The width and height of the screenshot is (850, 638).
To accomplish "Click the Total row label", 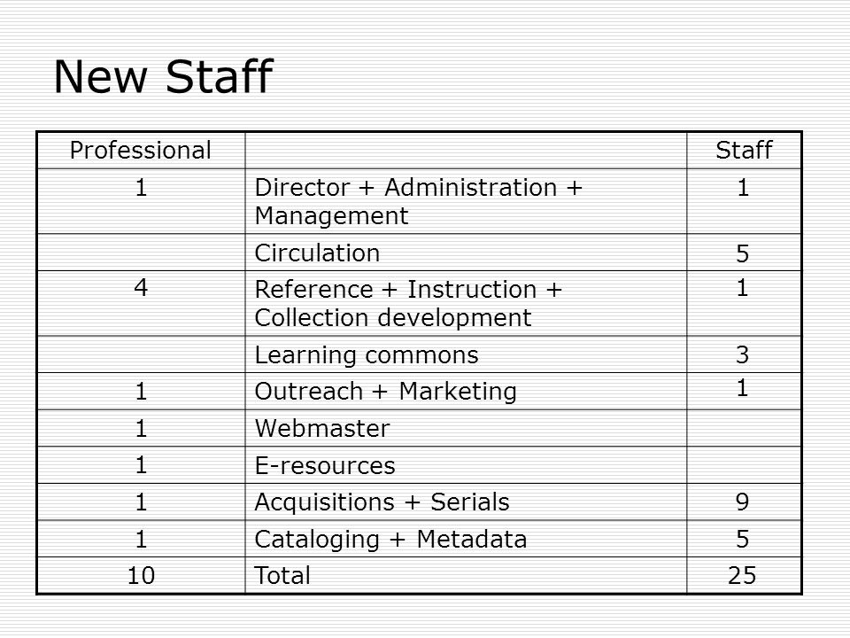I will [x=282, y=576].
